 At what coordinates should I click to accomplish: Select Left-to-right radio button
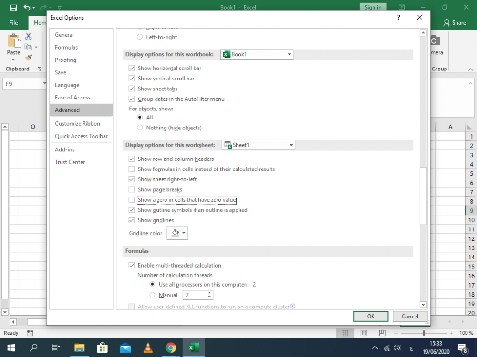(140, 37)
